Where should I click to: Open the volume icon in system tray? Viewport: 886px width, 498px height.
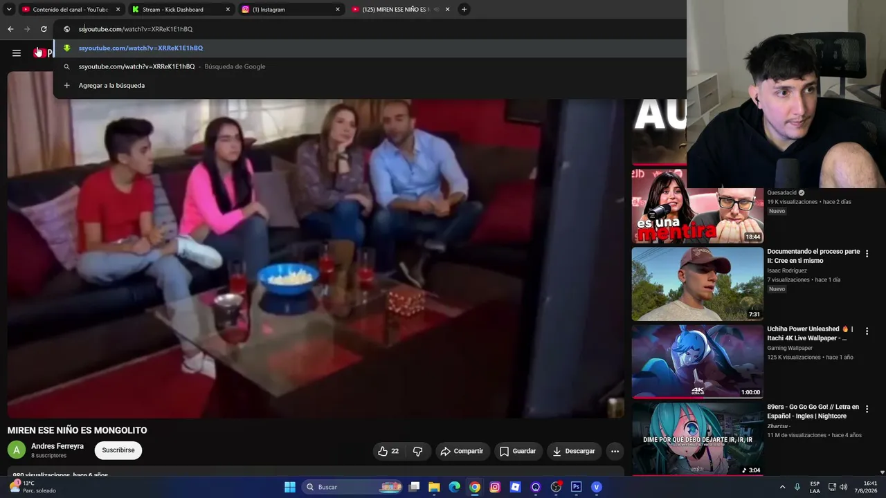[843, 487]
